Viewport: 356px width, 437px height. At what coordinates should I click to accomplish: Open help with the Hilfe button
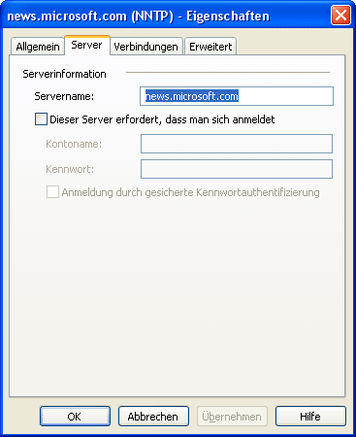[310, 417]
